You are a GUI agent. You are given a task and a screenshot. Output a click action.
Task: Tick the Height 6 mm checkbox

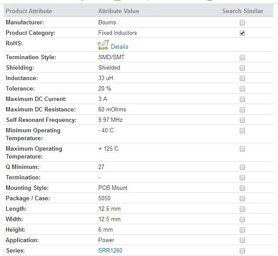pos(242,230)
